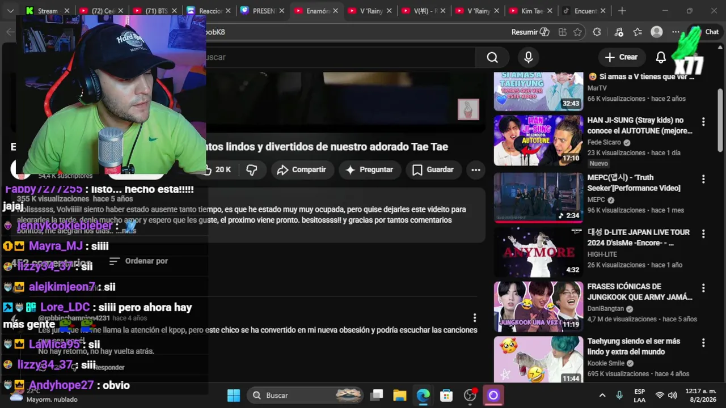
Task: Activate voice search microphone on YouTube
Action: point(529,57)
